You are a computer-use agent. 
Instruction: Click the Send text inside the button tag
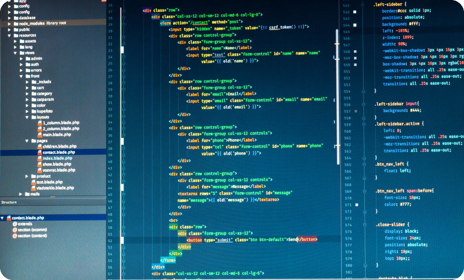292,240
